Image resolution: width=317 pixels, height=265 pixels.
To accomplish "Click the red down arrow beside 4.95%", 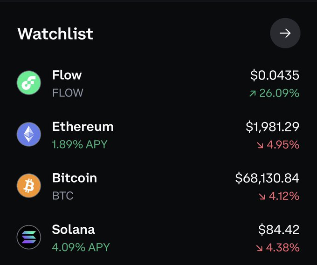I will [260, 145].
